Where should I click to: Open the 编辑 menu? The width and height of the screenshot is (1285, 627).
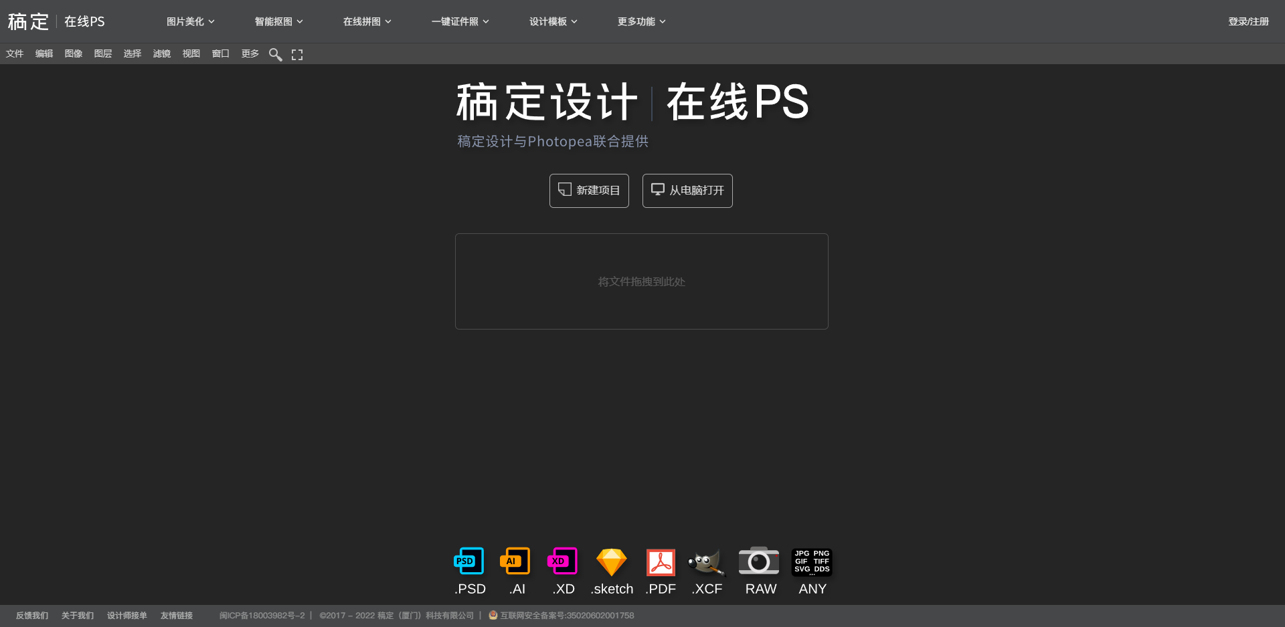click(x=44, y=53)
